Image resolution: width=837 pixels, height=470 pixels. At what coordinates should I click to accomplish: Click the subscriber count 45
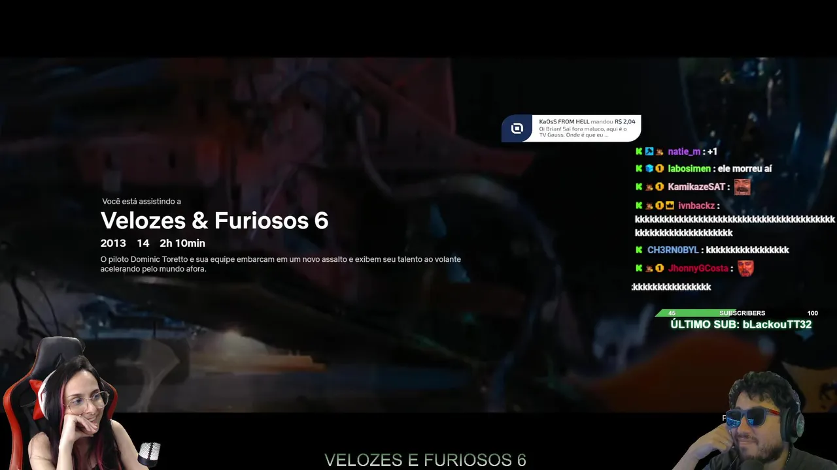pos(672,313)
